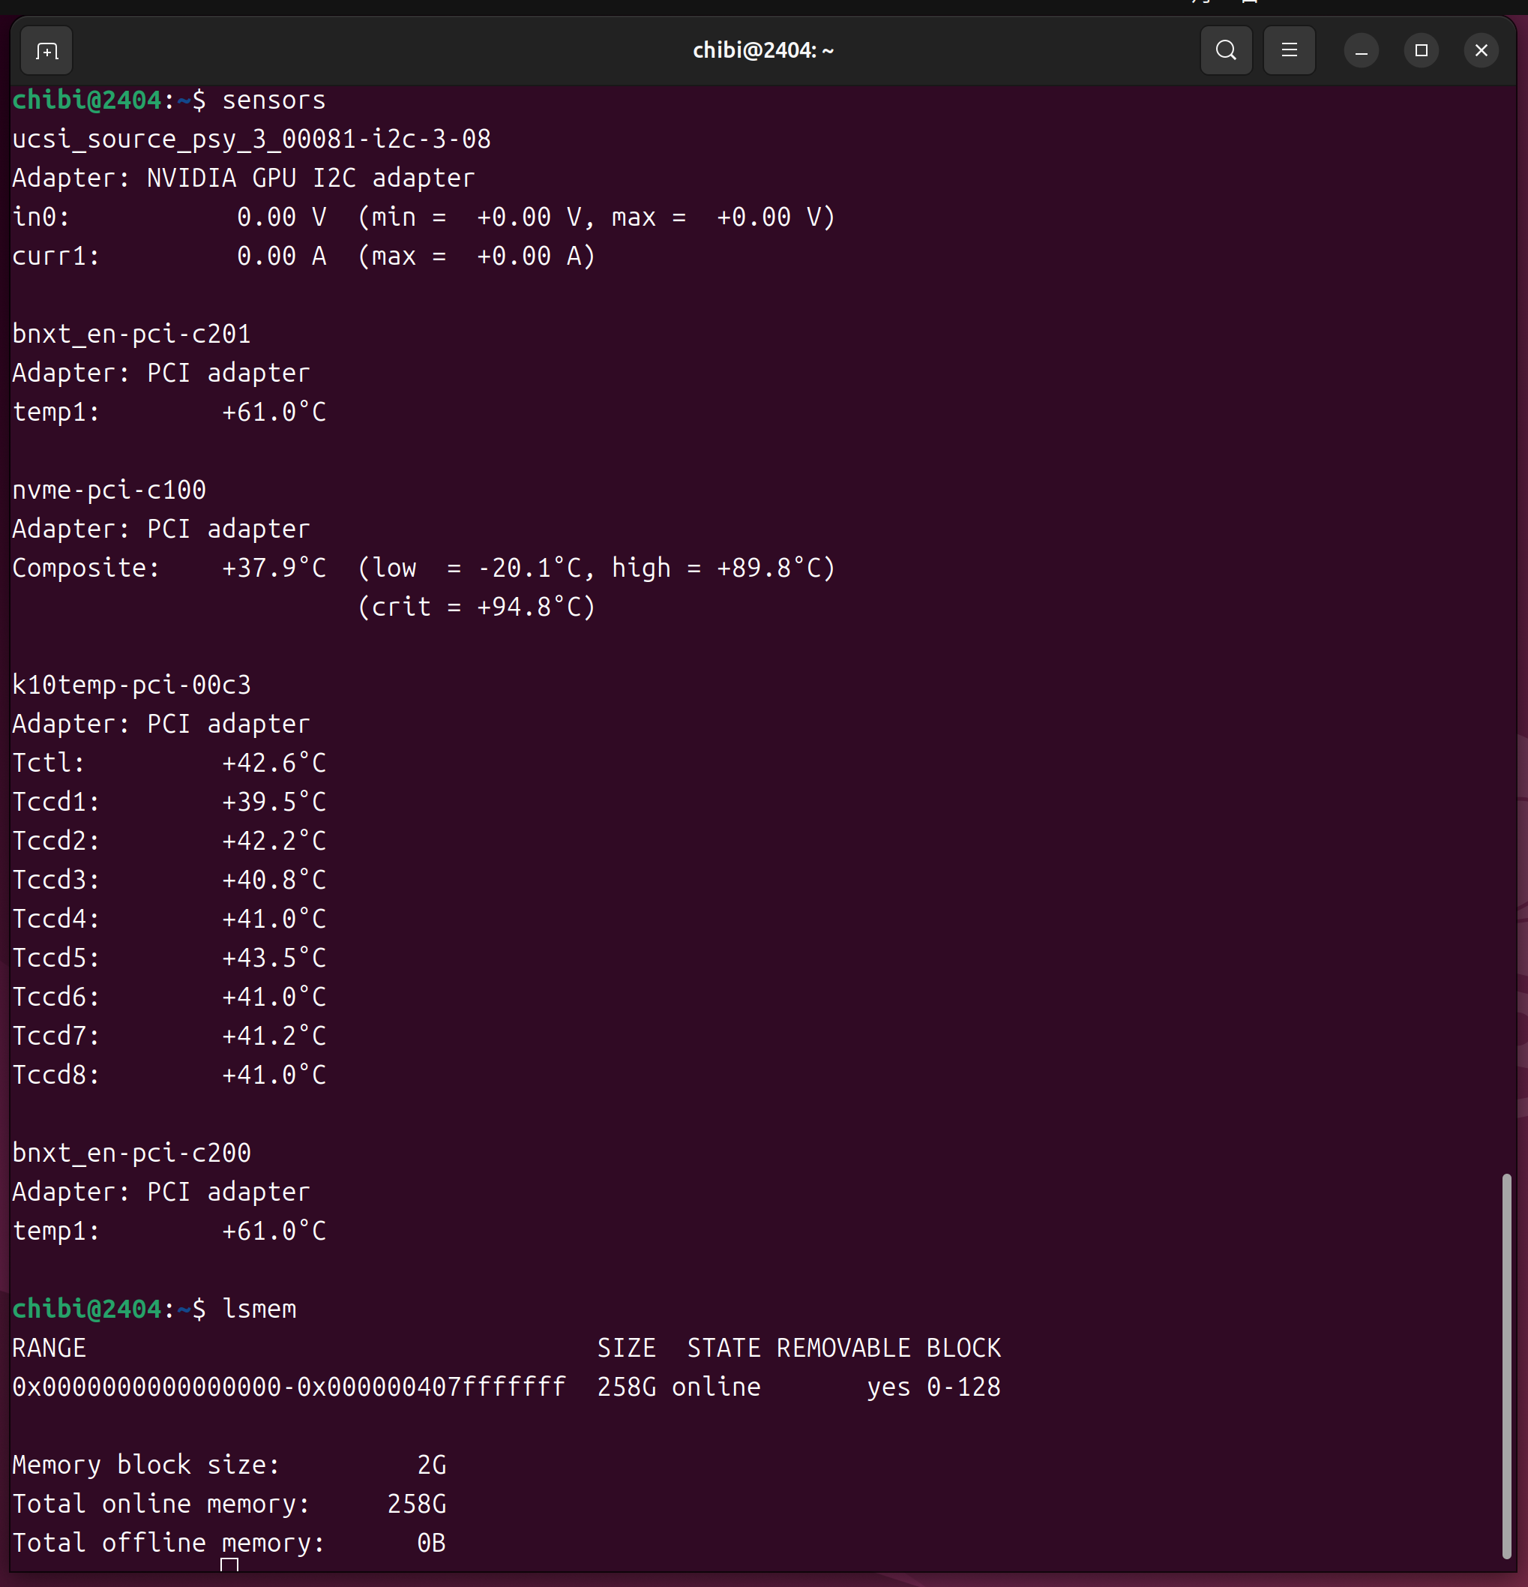1528x1587 pixels.
Task: Click the chibi@2404 window title
Action: (763, 51)
